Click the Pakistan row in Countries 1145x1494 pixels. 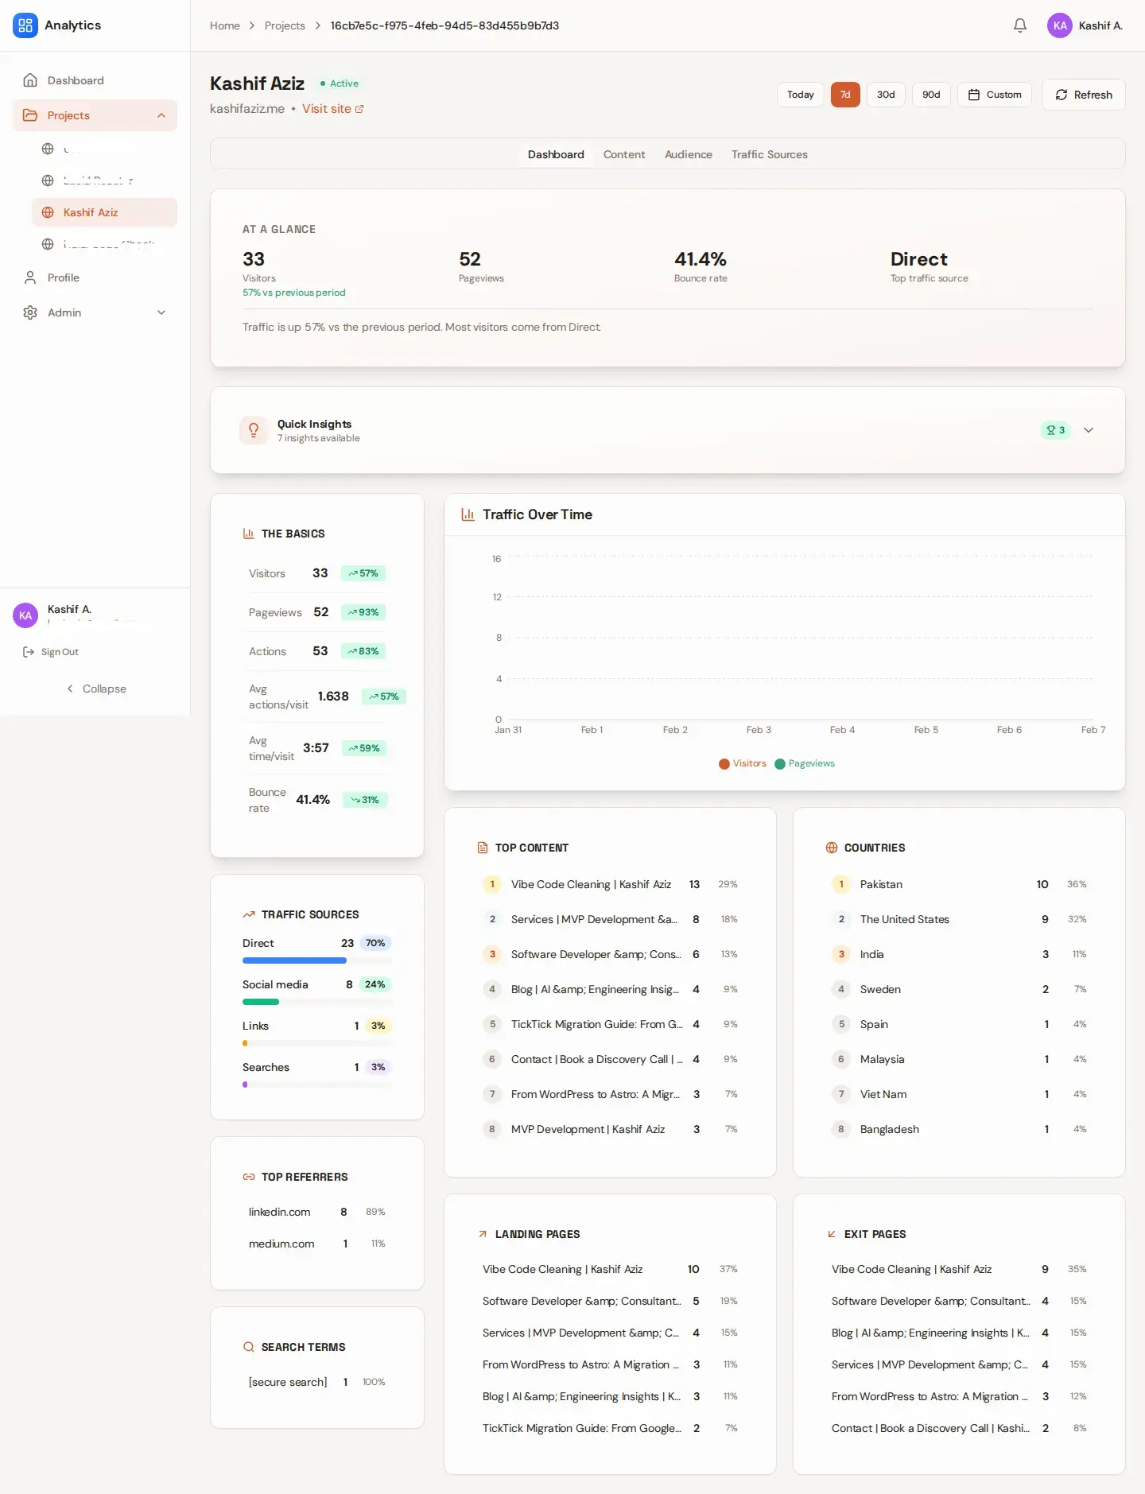pyautogui.click(x=959, y=884)
